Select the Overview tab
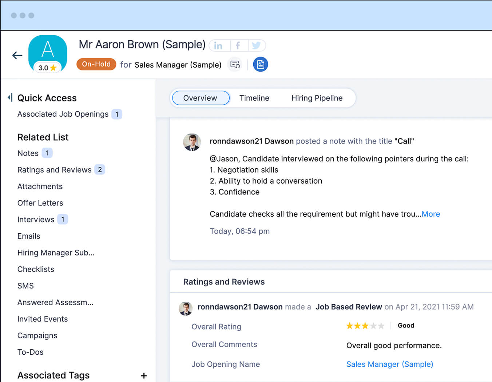 point(200,98)
